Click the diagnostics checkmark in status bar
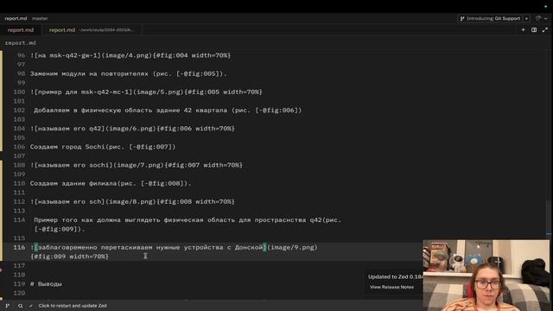The width and height of the screenshot is (553, 311). [x=31, y=306]
